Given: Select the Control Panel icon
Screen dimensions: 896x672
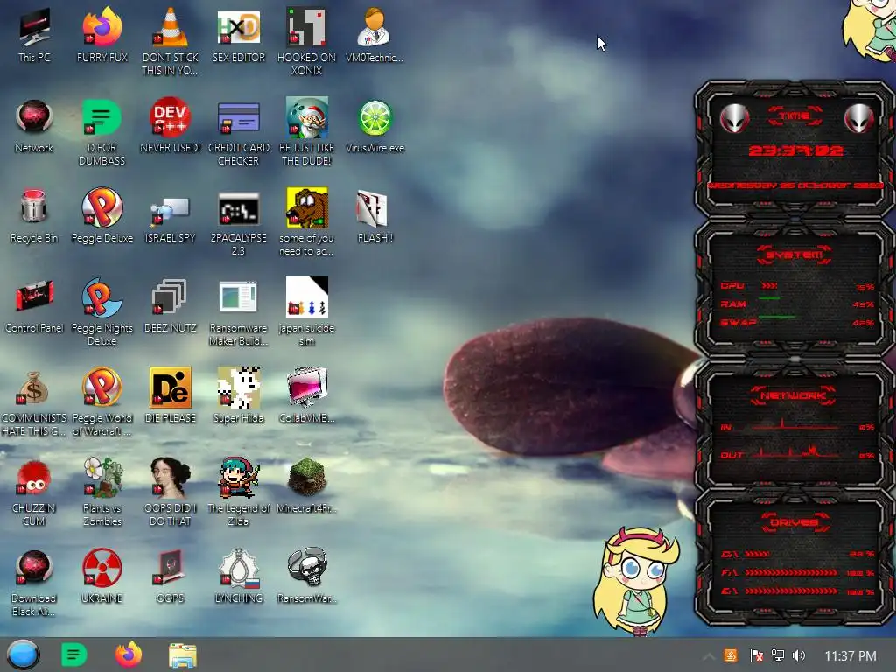Looking at the screenshot, I should [34, 305].
